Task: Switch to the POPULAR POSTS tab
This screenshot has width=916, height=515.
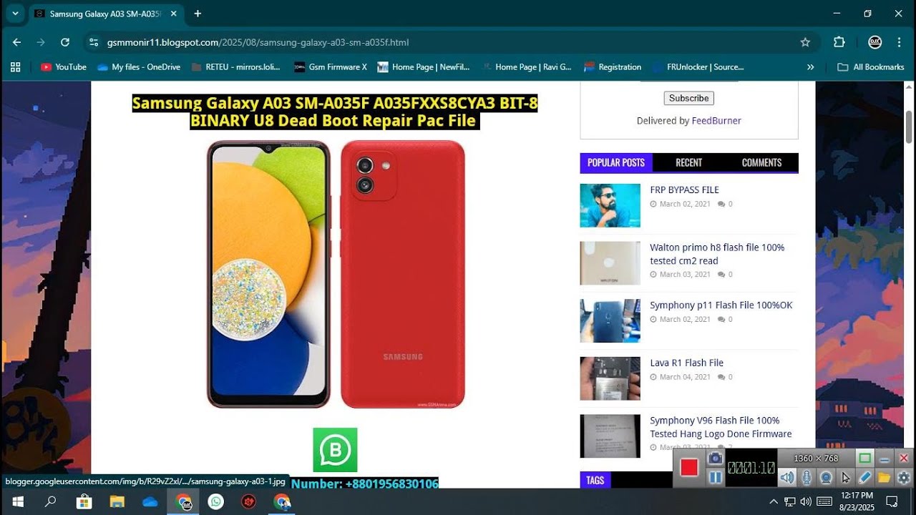Action: click(616, 162)
